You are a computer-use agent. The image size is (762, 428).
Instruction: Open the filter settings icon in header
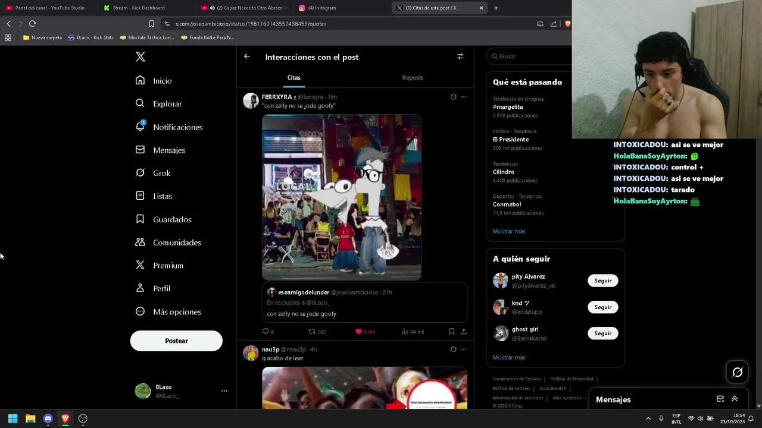pos(460,56)
